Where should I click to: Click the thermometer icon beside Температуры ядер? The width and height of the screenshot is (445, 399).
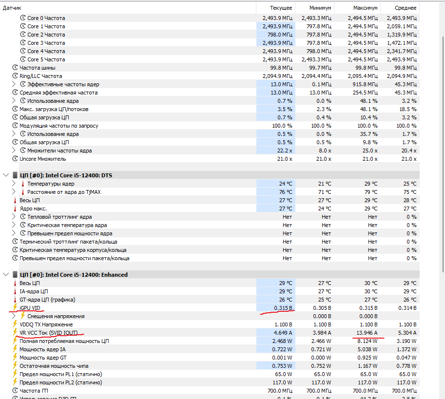(x=23, y=184)
